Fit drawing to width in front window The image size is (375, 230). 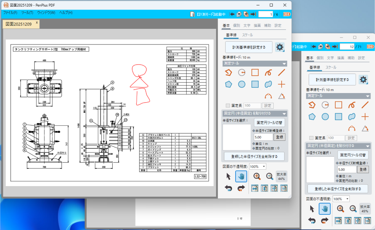click(x=255, y=188)
